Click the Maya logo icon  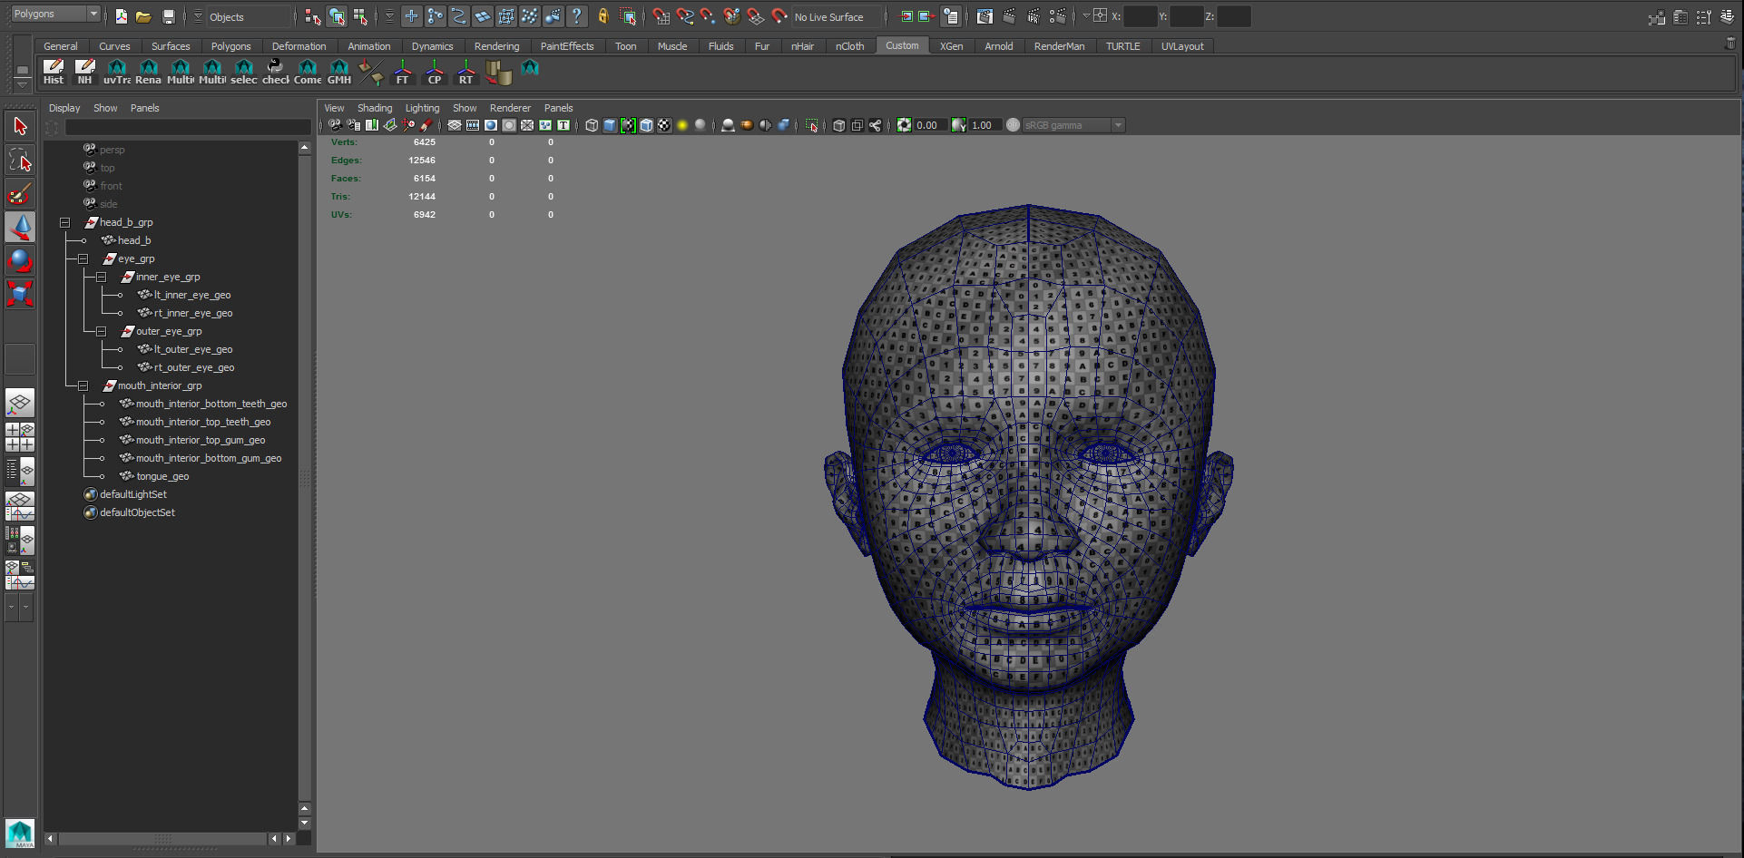coord(20,833)
